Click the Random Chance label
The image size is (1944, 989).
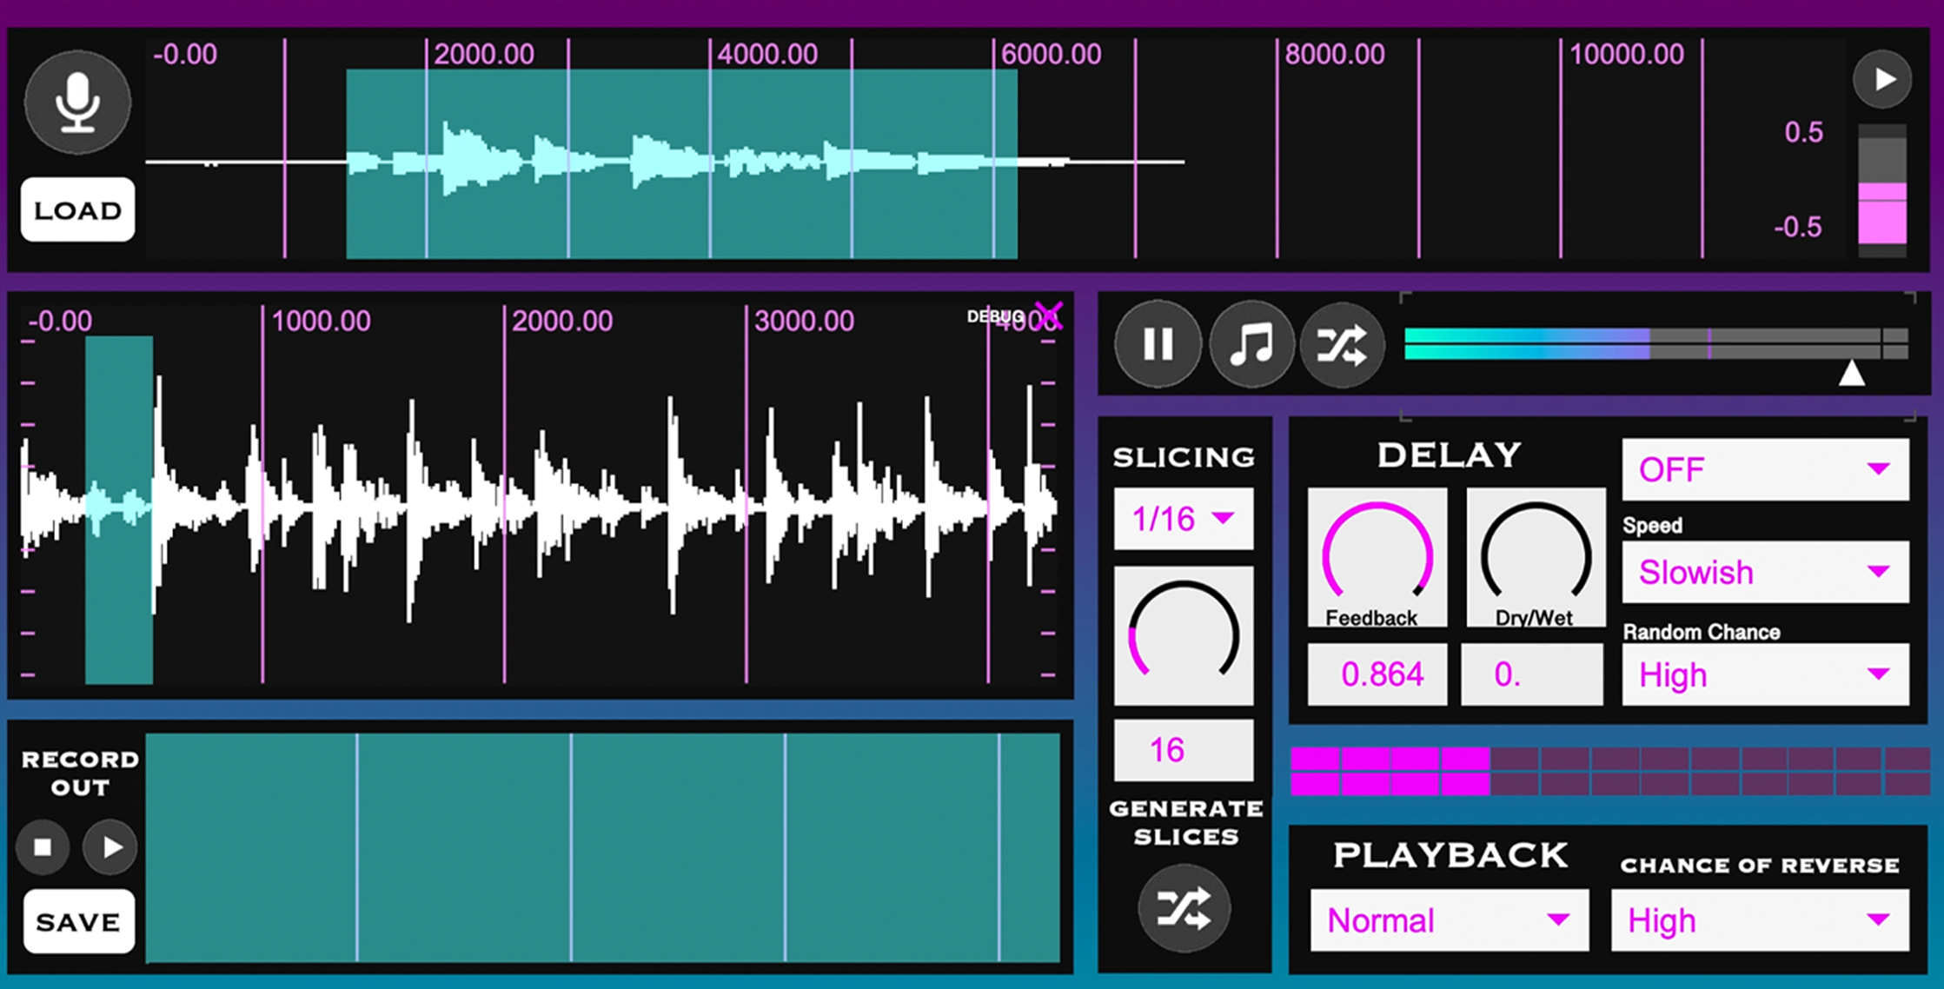1701,632
